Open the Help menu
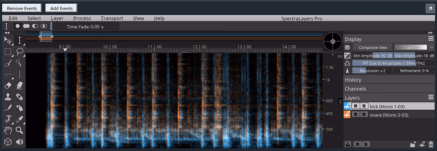Screen dimensions: 437x151 tap(159, 18)
